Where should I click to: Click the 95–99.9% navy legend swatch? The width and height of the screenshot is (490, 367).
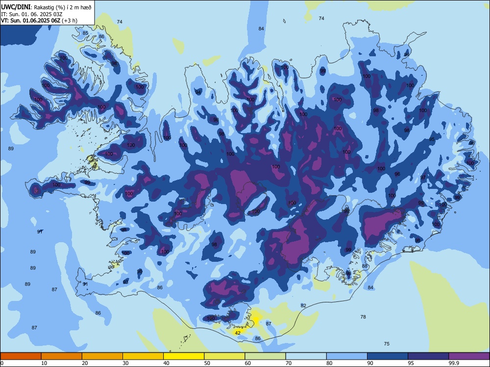click(428, 356)
